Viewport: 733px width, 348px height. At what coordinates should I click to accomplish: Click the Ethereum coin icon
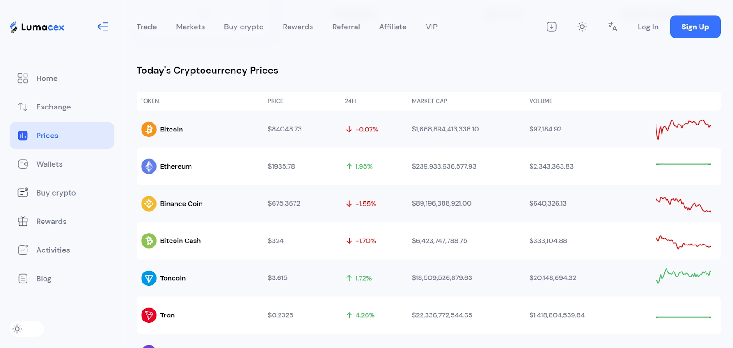pos(149,166)
